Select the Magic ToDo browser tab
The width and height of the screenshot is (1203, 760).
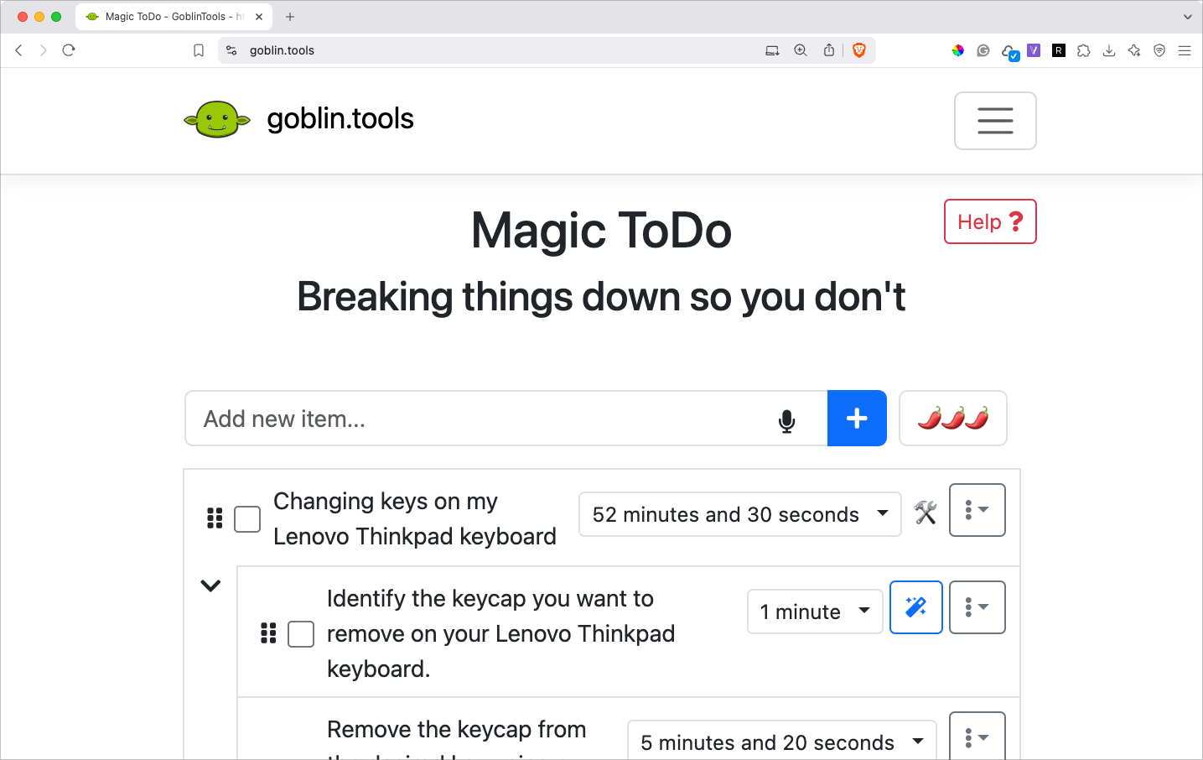[174, 16]
